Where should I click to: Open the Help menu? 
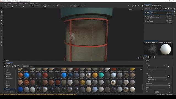tap(37, 3)
